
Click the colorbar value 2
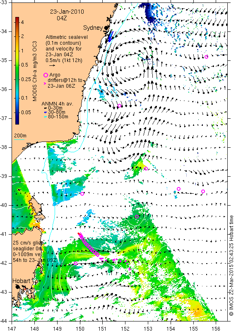point(22,36)
